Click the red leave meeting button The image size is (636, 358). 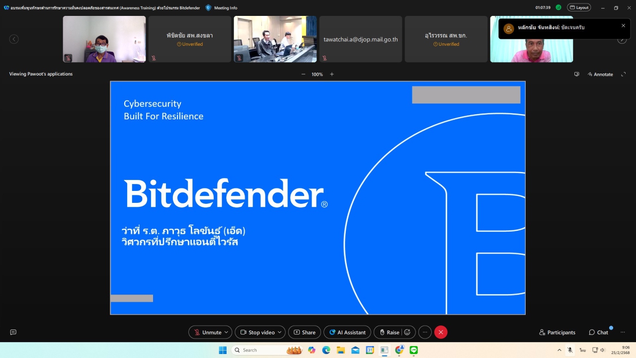pyautogui.click(x=441, y=332)
